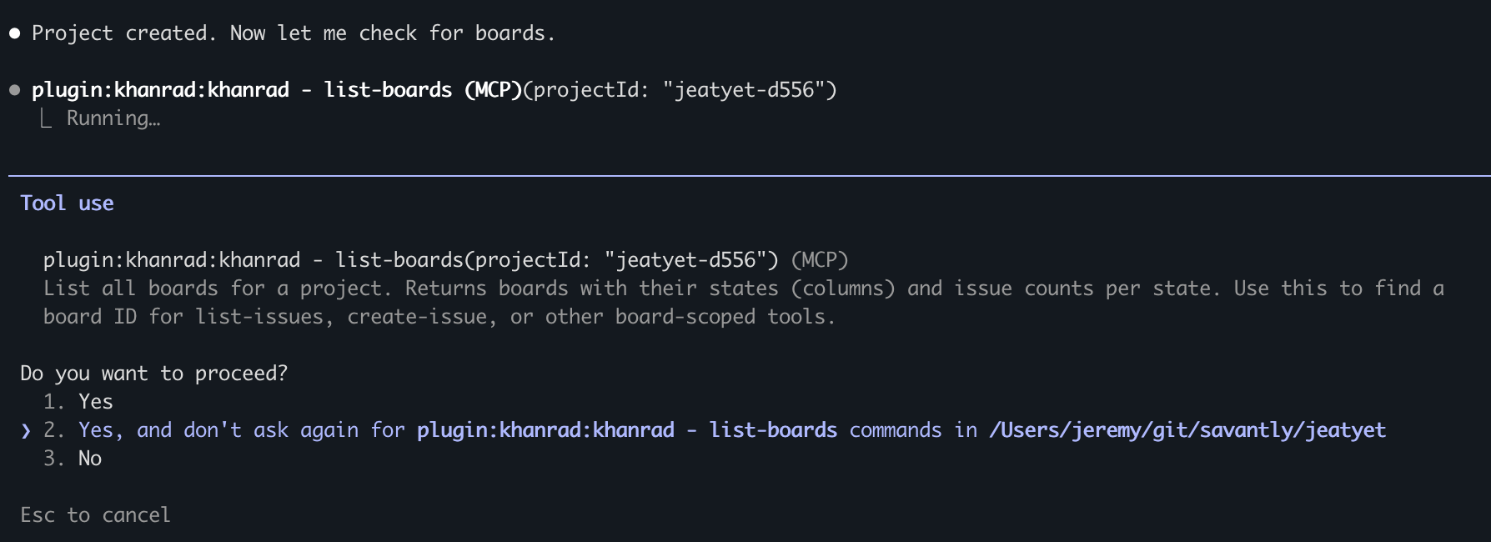Click the gray bullet before the list-boards call
1491x542 pixels.
14,90
